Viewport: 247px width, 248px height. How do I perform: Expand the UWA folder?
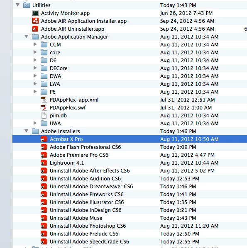point(35,123)
